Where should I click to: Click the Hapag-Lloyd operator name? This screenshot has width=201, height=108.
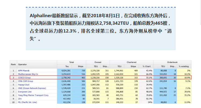(x=24, y=84)
